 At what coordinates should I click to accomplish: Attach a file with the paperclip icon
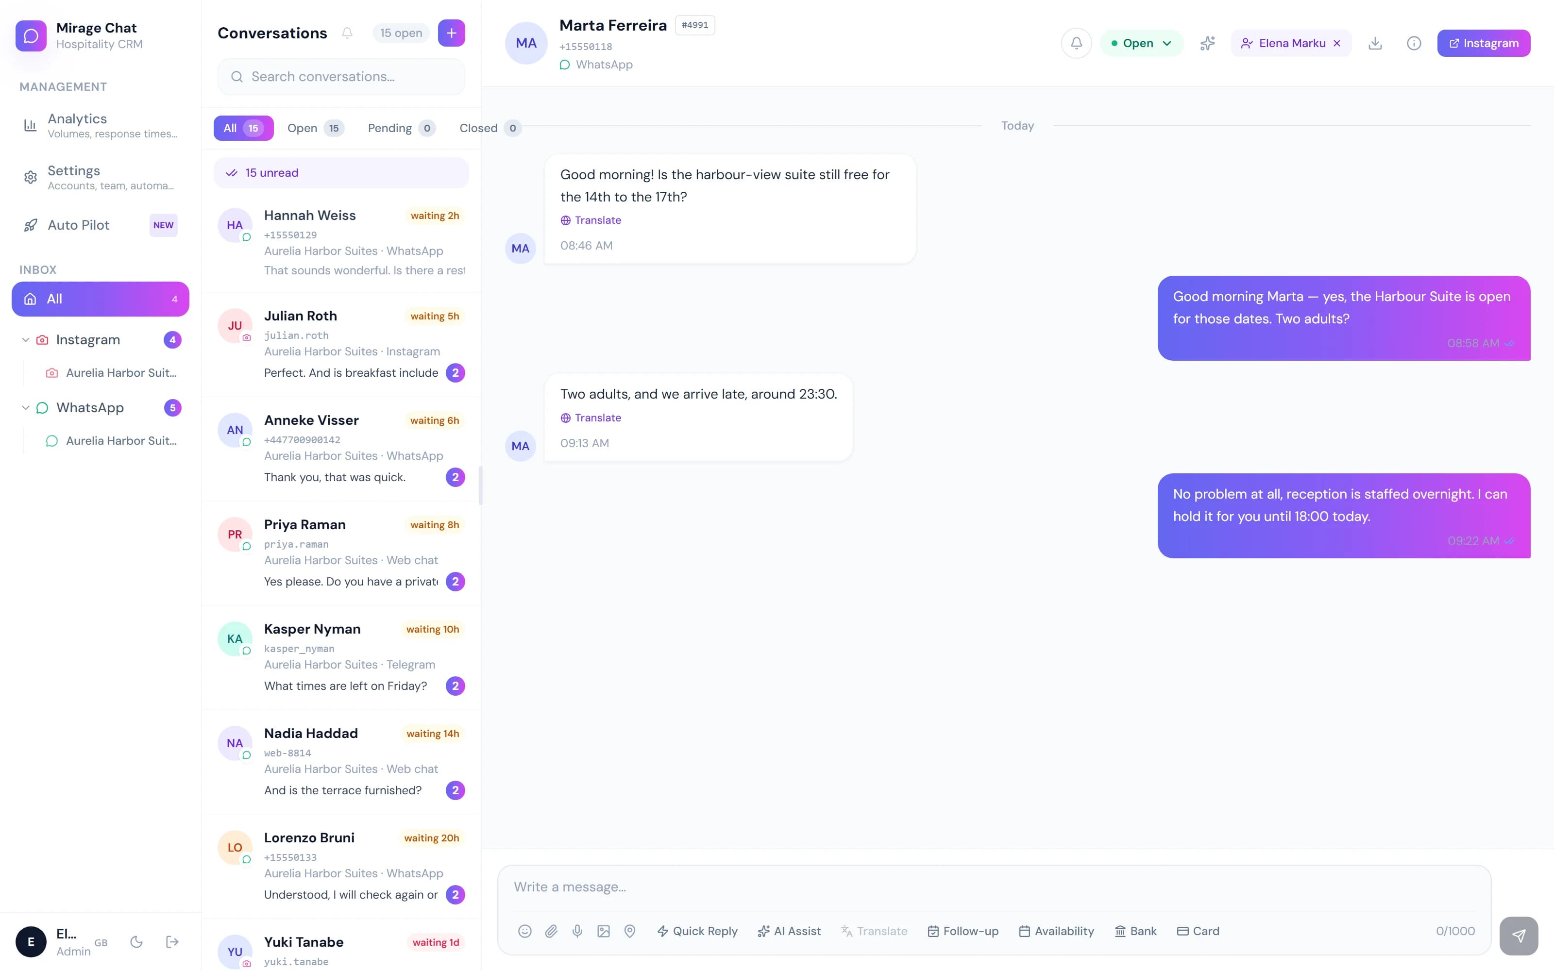pos(551,931)
